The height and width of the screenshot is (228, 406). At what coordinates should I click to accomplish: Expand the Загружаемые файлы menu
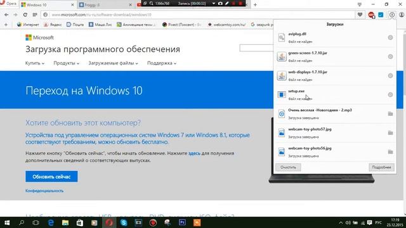tap(113, 63)
